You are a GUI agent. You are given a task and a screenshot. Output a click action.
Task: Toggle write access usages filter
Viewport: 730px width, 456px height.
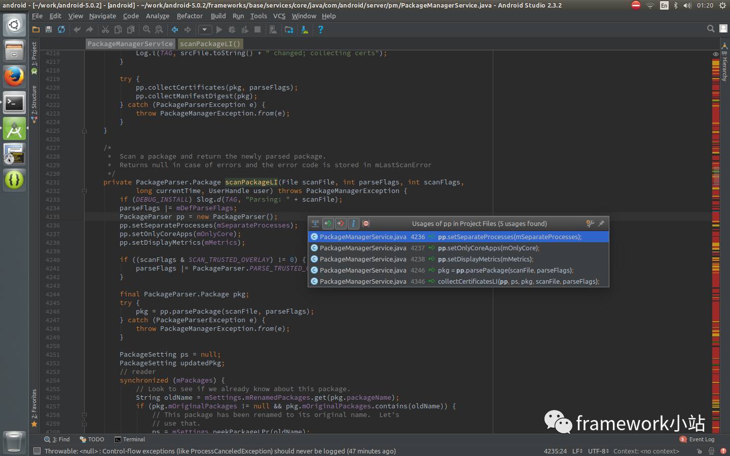[341, 223]
